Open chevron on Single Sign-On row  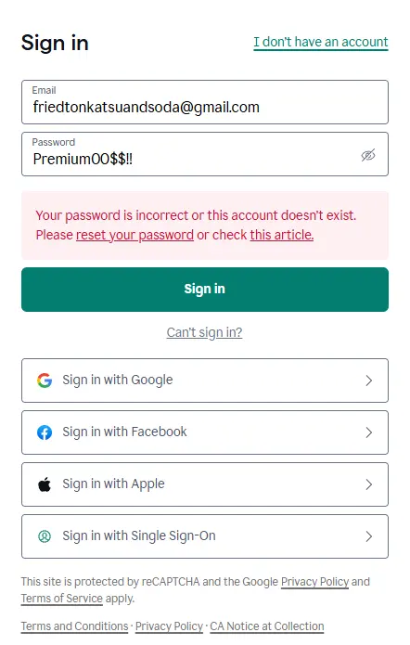click(369, 536)
